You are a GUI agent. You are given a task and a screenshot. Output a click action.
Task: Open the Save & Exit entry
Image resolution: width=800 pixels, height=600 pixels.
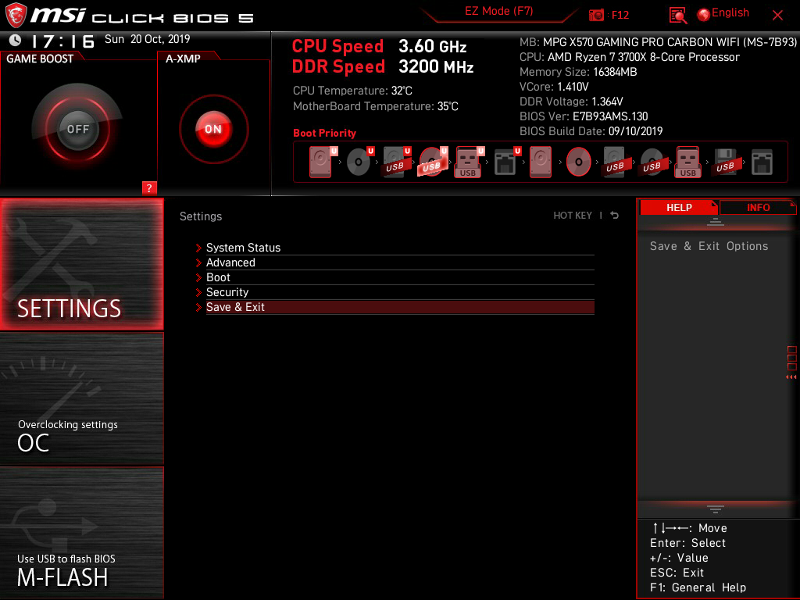click(235, 307)
